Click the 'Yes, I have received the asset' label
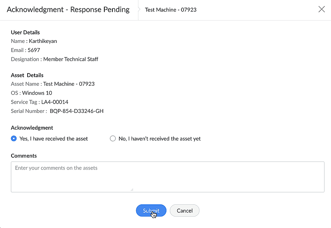The image size is (331, 228). [x=54, y=138]
